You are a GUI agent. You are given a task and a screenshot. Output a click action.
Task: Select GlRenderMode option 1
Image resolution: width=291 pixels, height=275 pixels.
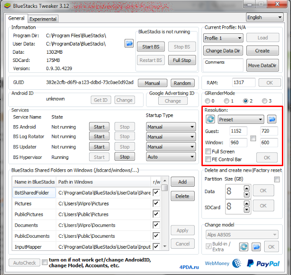226,101
